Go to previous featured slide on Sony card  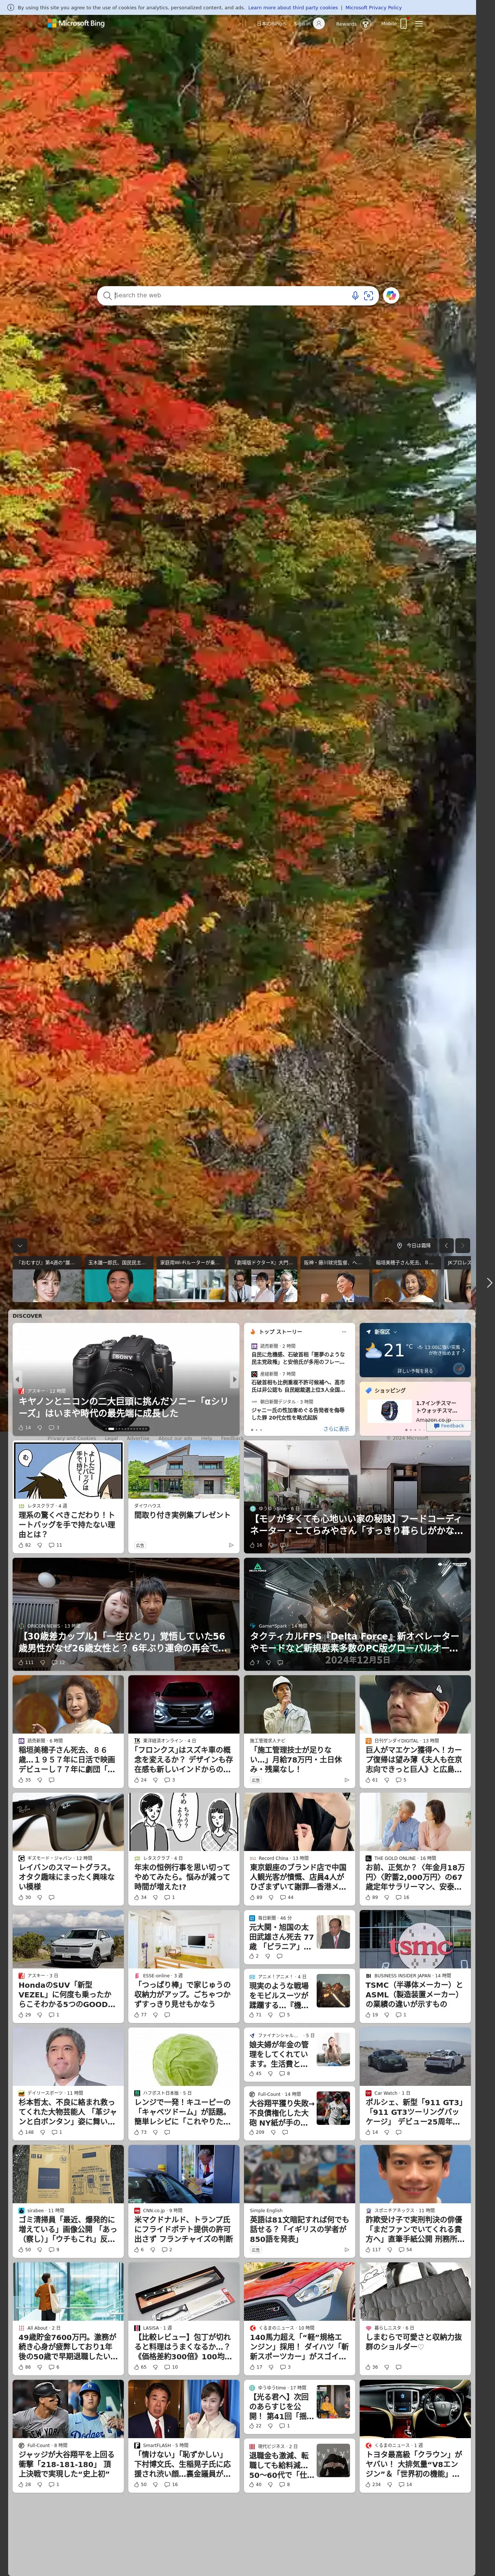[x=17, y=1379]
